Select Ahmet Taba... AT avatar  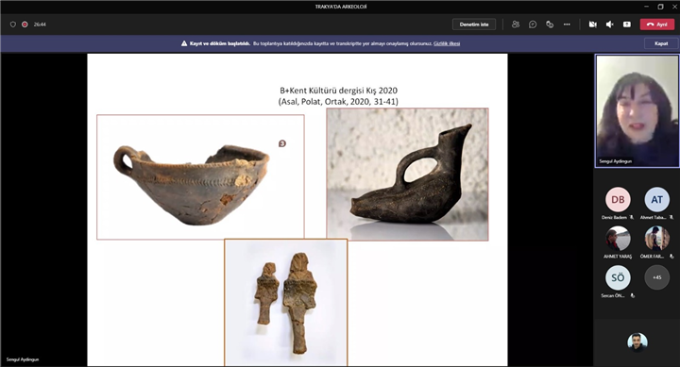pos(656,199)
